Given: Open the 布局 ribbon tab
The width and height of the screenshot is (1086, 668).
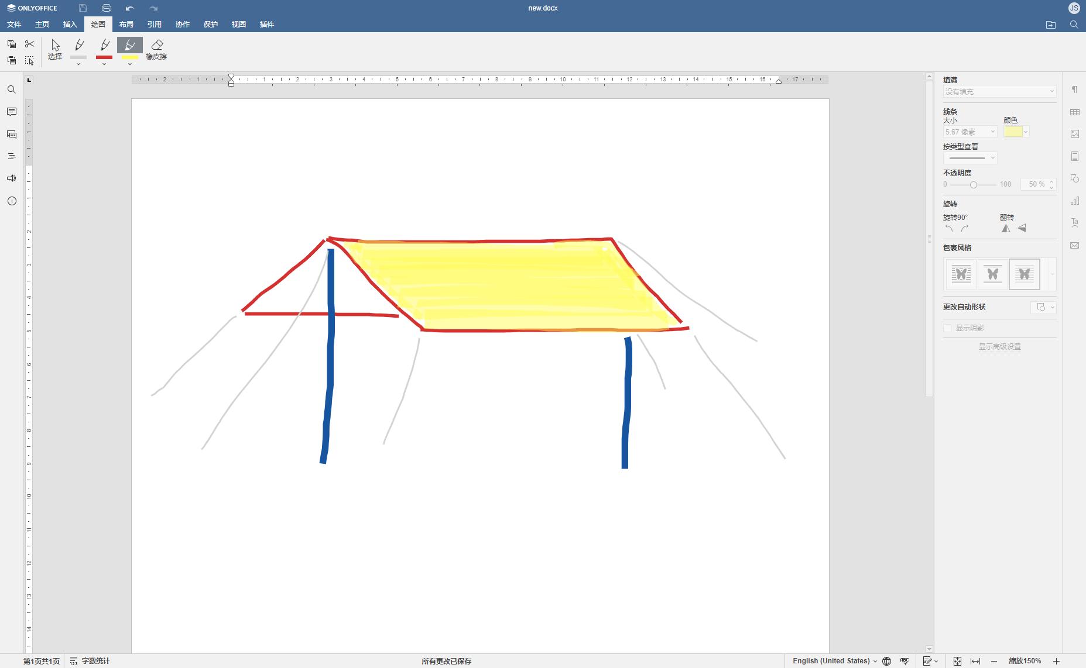Looking at the screenshot, I should point(126,24).
